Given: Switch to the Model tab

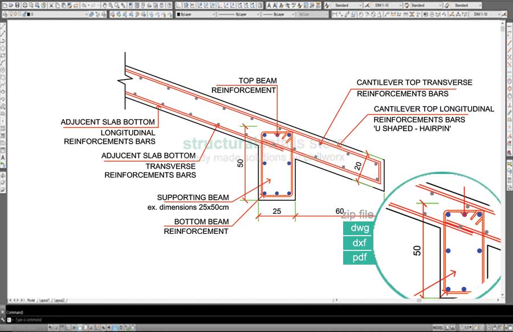Looking at the screenshot, I should 30,299.
